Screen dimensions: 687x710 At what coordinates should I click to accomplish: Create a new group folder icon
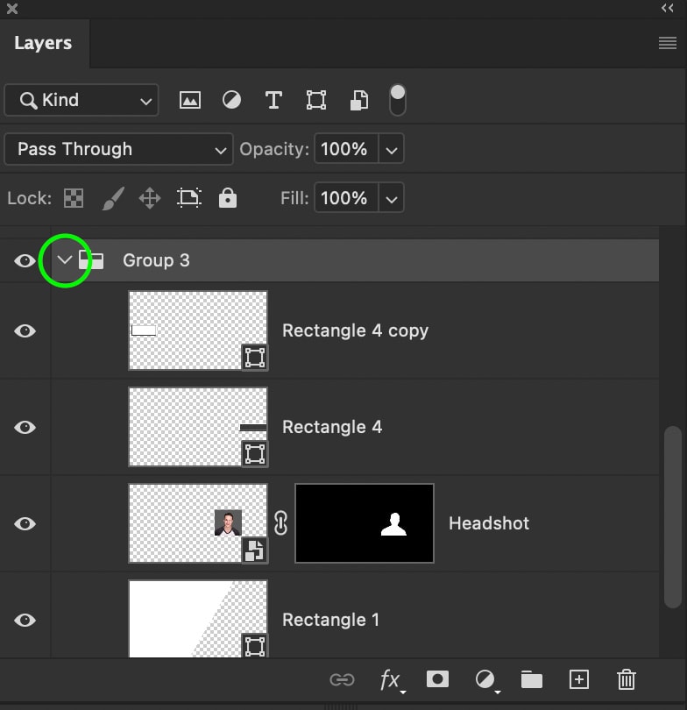(x=532, y=679)
